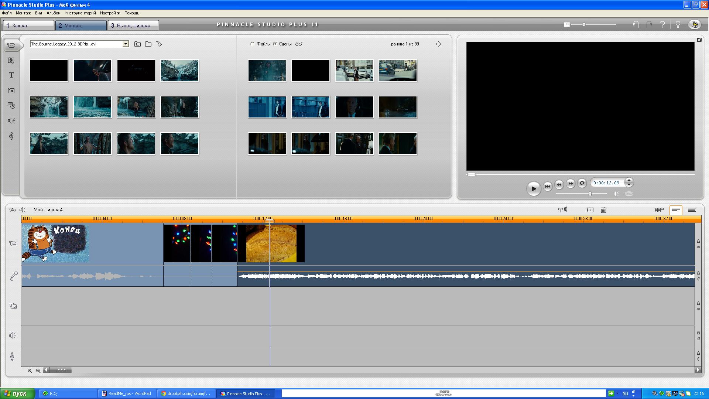Click the redo arrow icon
The width and height of the screenshot is (709, 399).
[x=649, y=24]
